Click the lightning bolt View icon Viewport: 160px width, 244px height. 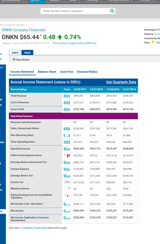(153, 42)
